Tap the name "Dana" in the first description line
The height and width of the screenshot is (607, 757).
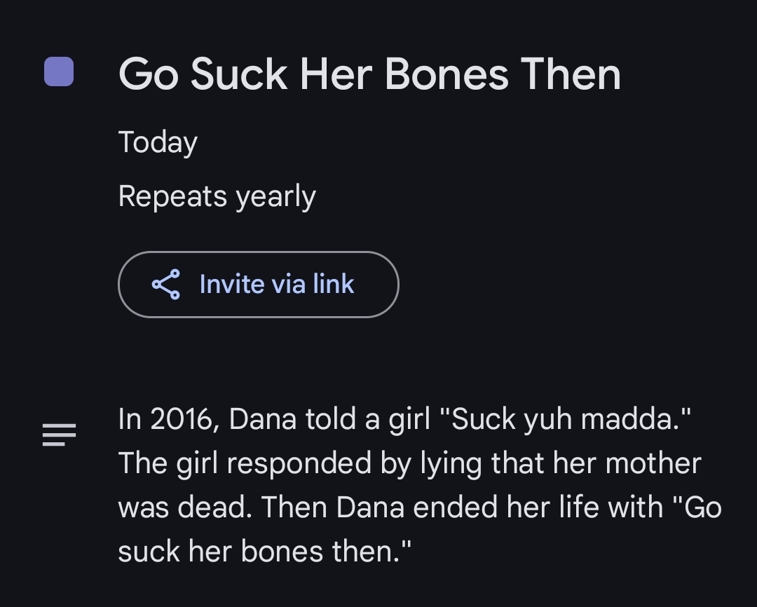261,419
